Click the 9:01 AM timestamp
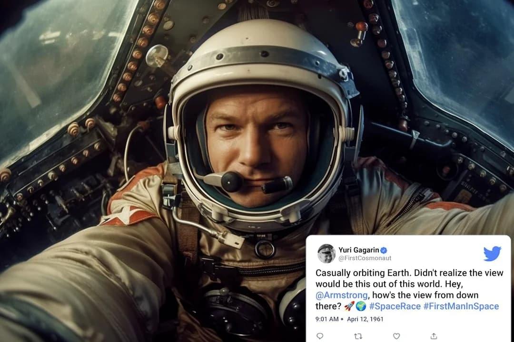Viewport: 514px width, 342px height. [x=327, y=319]
